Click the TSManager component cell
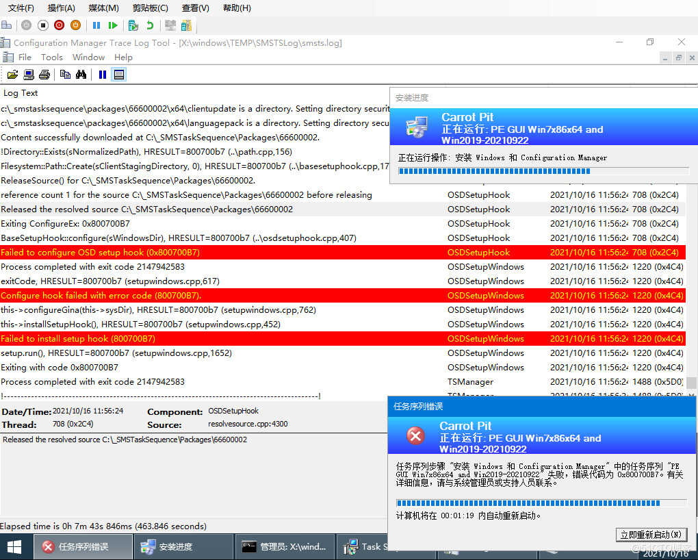The image size is (698, 560). tap(471, 382)
